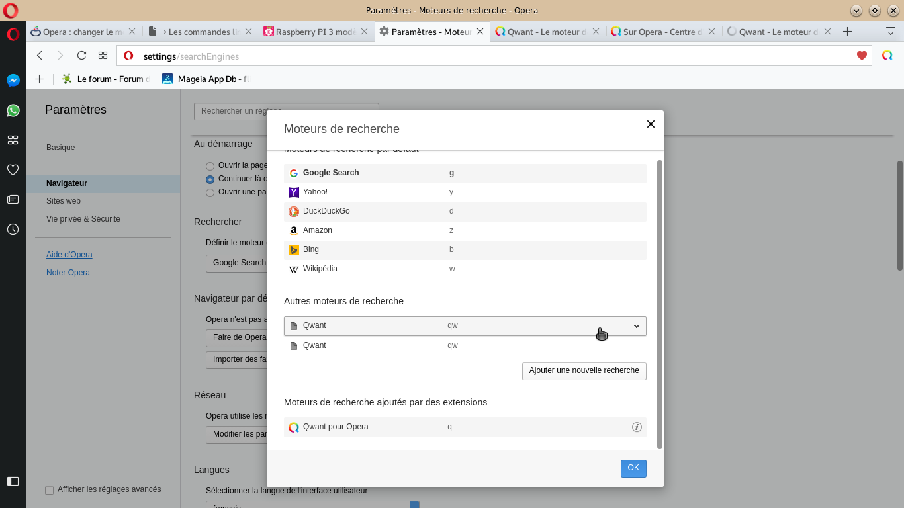Open bookmarks heart in the sidebar
Viewport: 904px width, 508px height.
coord(13,170)
